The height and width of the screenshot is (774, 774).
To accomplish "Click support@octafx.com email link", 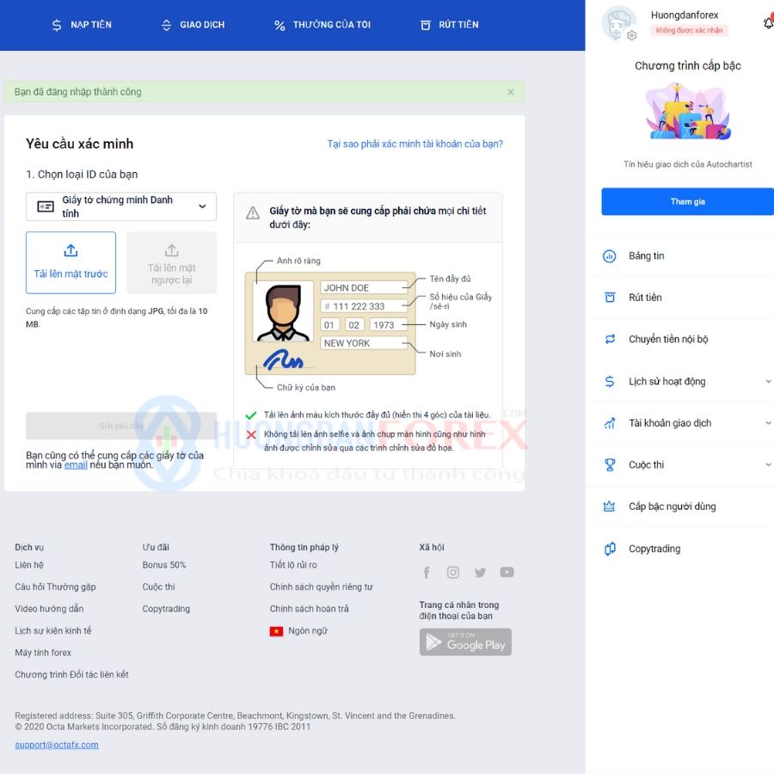I will click(56, 745).
